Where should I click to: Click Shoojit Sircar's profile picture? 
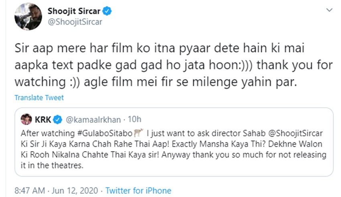28,17
